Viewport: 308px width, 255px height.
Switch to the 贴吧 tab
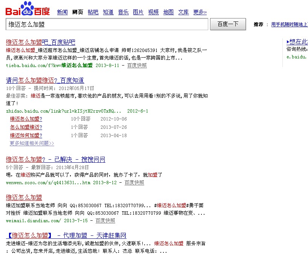(x=93, y=12)
